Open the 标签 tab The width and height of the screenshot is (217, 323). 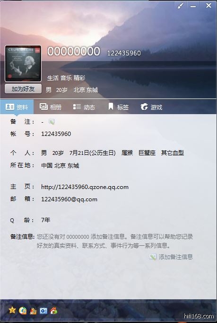pos(118,107)
